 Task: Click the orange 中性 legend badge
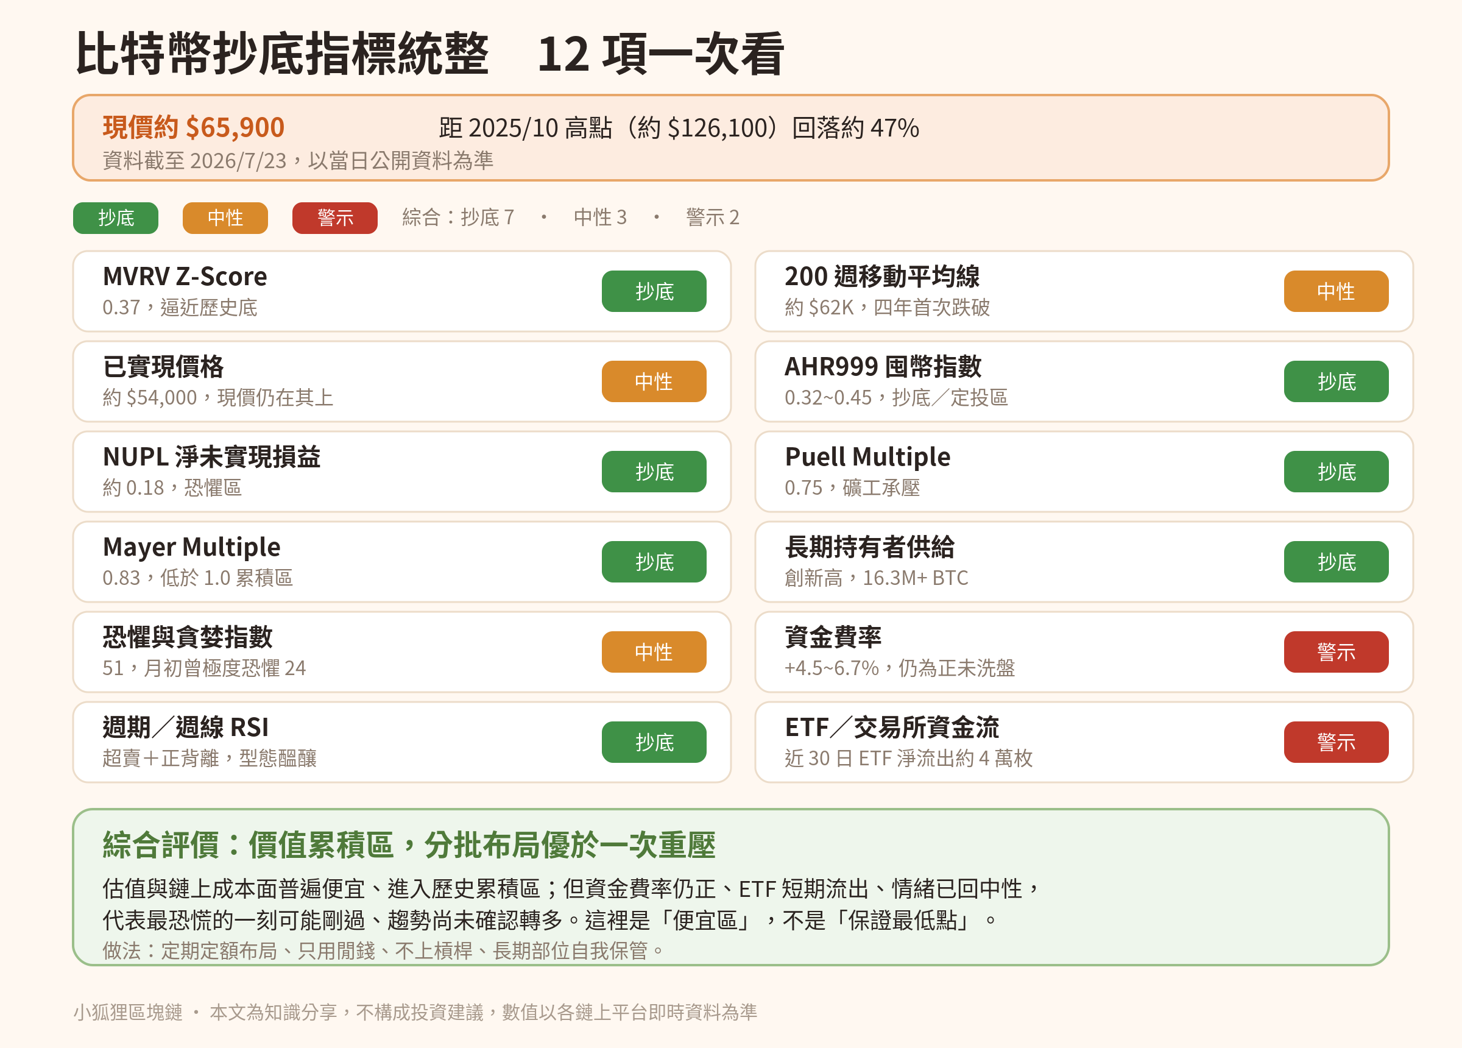pos(225,218)
